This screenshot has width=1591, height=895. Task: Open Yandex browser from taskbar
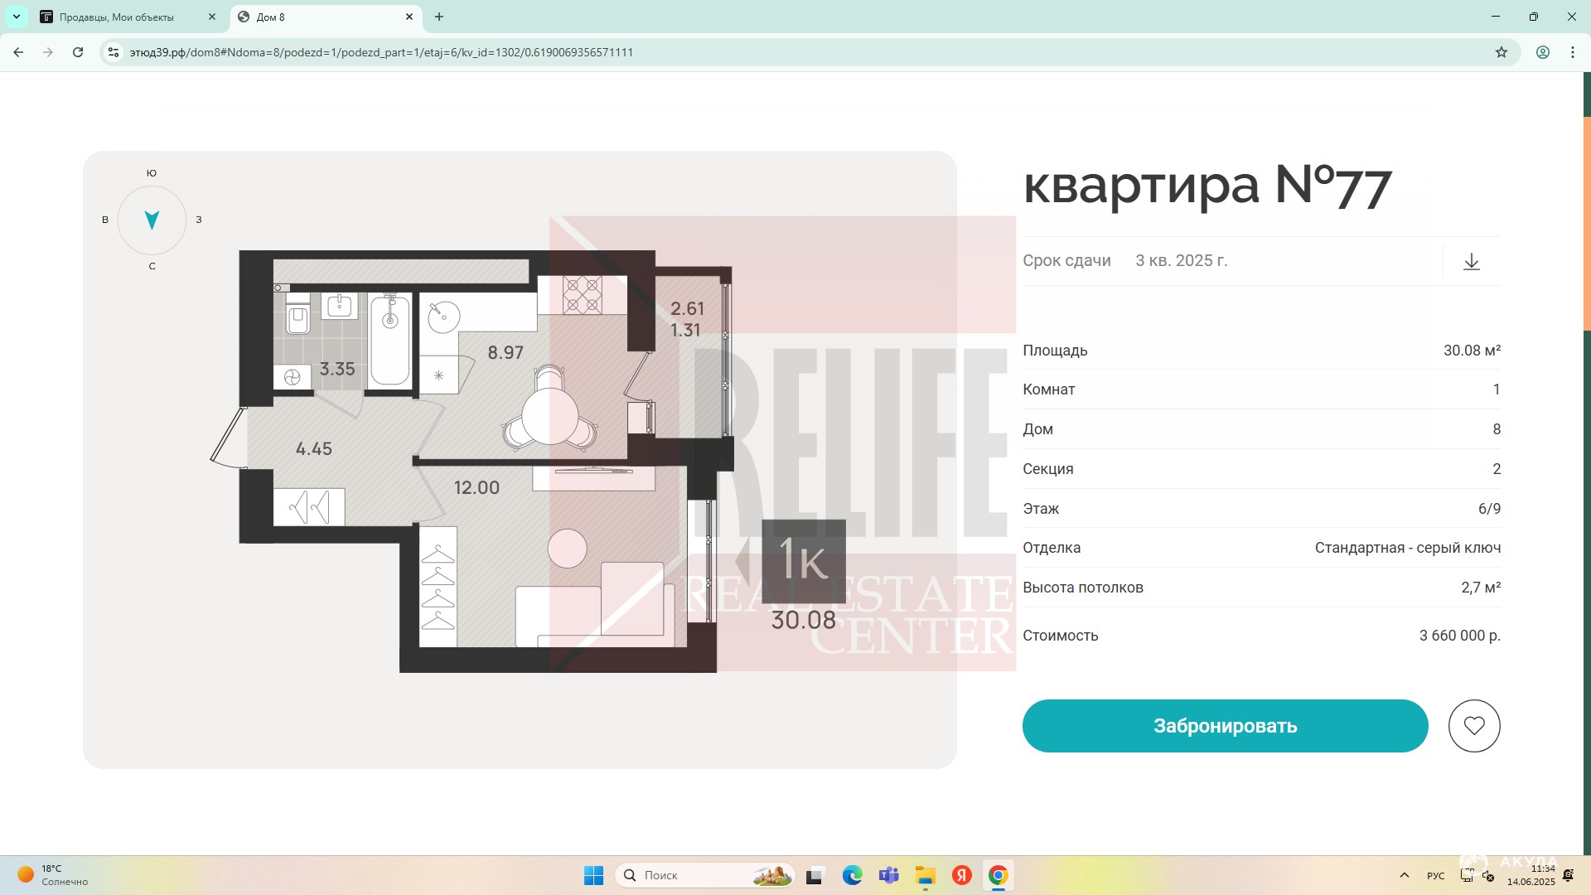coord(962,875)
